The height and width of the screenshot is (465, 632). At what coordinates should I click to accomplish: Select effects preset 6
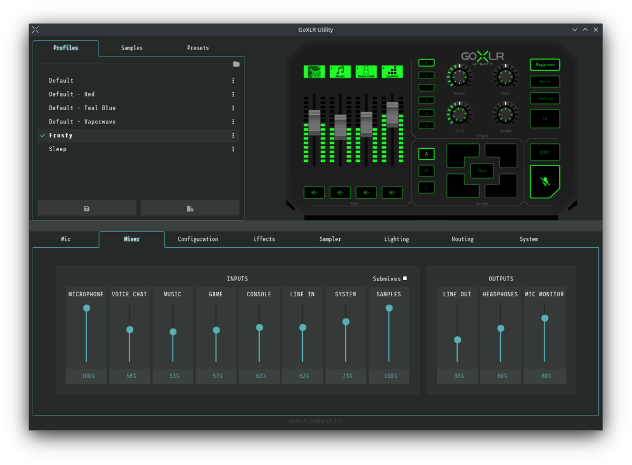pos(427,125)
